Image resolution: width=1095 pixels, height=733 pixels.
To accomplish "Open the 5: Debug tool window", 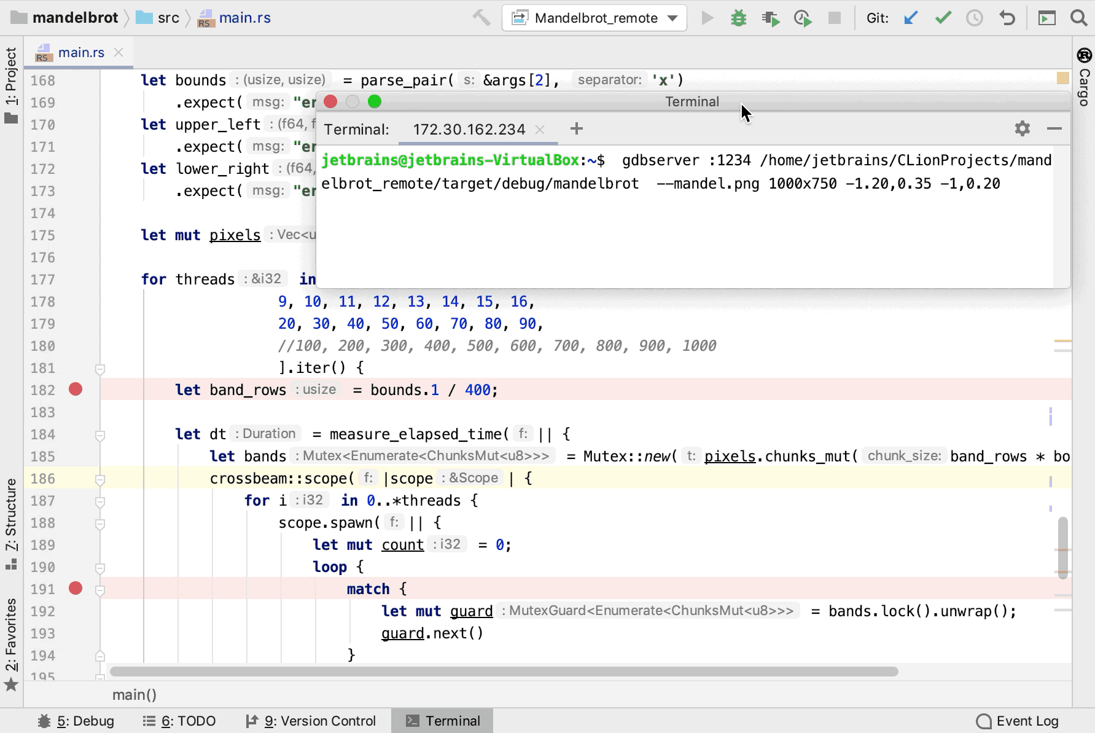I will click(x=76, y=720).
